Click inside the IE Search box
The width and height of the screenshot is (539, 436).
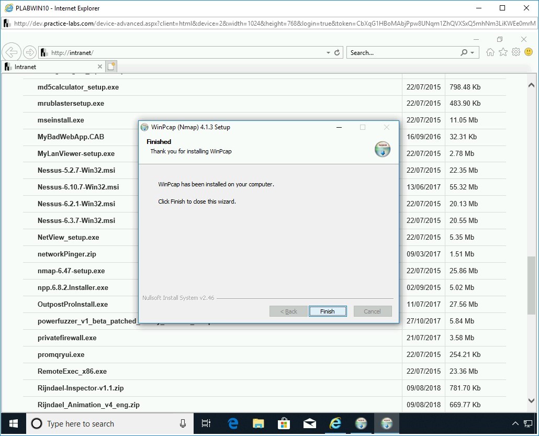[x=403, y=53]
